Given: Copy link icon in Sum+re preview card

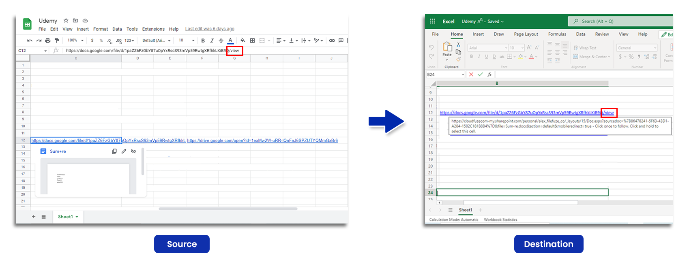Looking at the screenshot, I should (114, 151).
